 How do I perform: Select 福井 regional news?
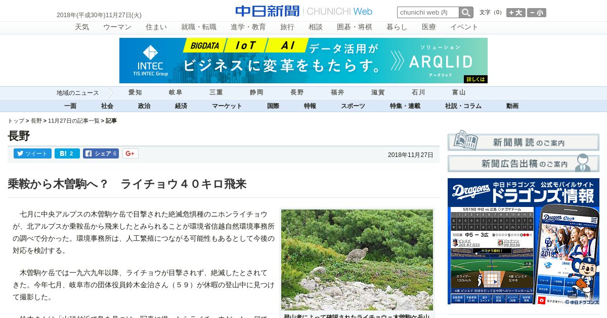(337, 93)
